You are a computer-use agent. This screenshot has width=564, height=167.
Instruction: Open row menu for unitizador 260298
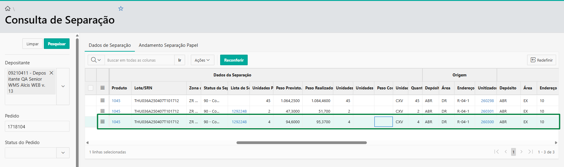click(103, 101)
